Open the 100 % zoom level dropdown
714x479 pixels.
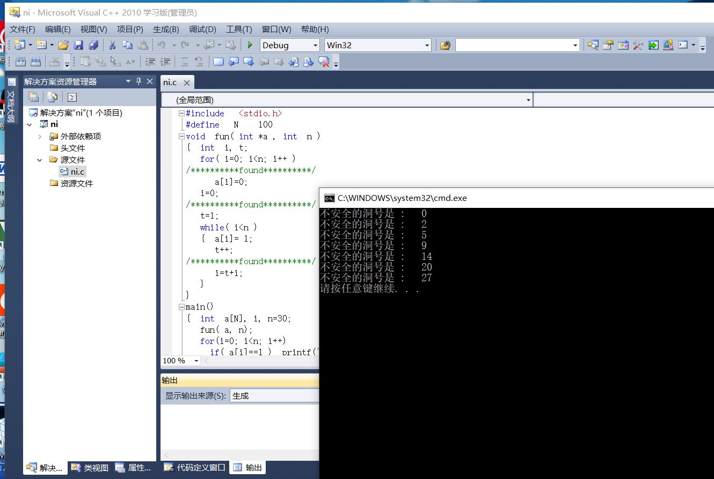tap(196, 361)
